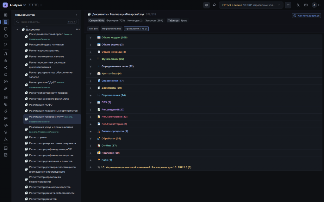
Task: Open the git branch icon in left sidebar
Action: [x=6, y=45]
